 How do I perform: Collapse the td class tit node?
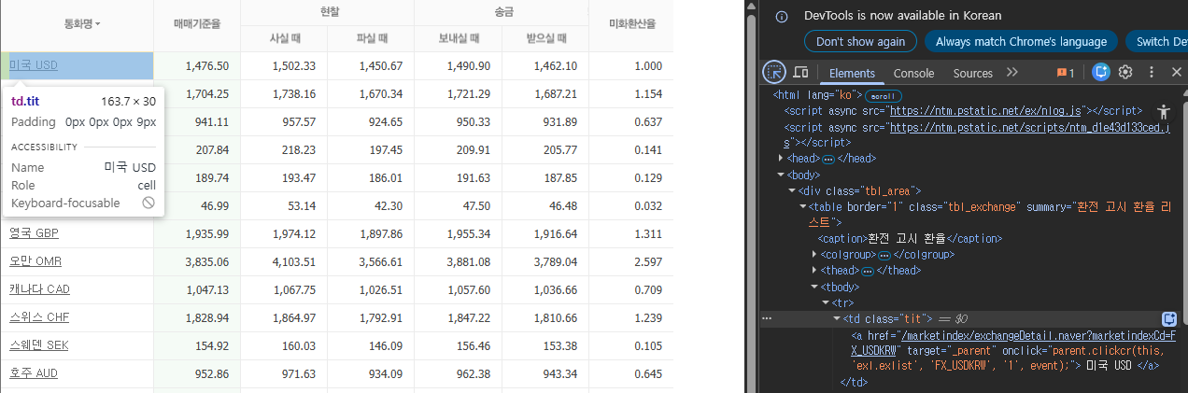pos(837,319)
